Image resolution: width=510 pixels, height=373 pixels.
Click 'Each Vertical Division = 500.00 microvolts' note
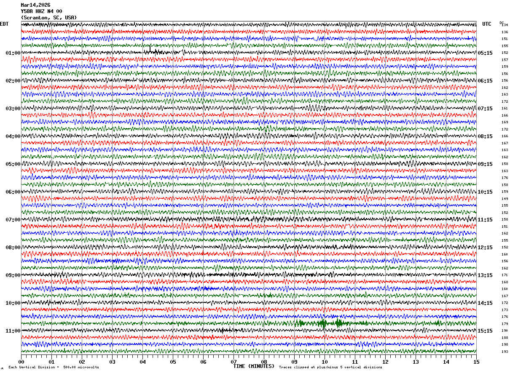(x=54, y=368)
